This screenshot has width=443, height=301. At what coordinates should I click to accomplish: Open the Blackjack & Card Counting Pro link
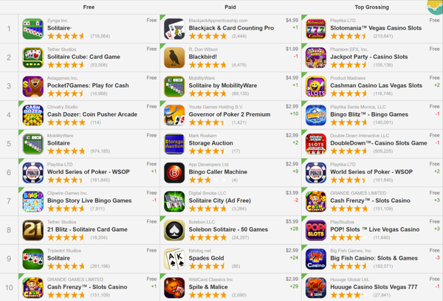click(231, 28)
